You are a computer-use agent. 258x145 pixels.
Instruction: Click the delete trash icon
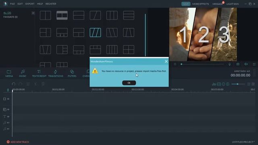click(x=43, y=84)
